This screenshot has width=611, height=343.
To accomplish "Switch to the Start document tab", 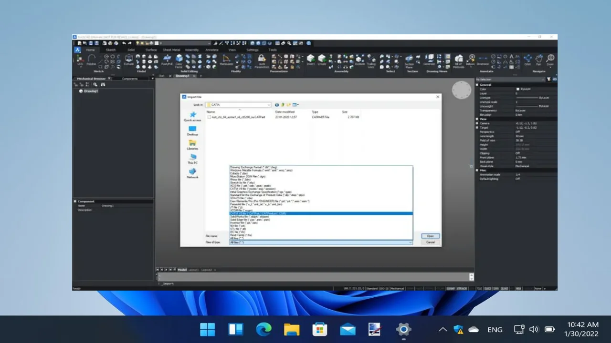I will coord(161,76).
